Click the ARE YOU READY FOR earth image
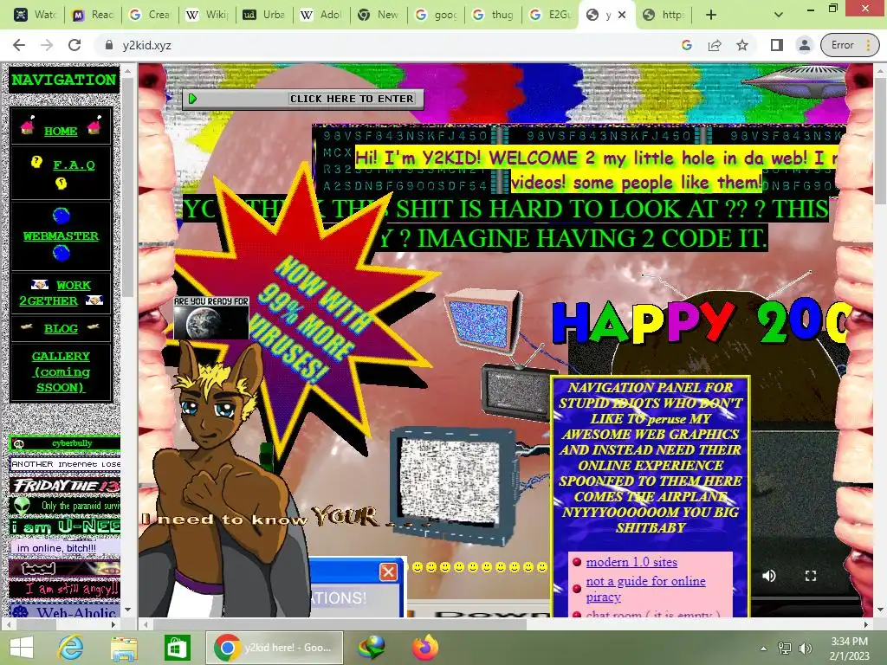 pos(211,317)
